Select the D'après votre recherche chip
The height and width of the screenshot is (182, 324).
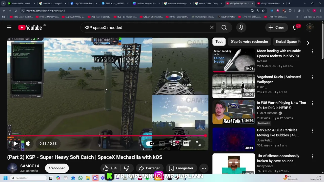tap(249, 42)
